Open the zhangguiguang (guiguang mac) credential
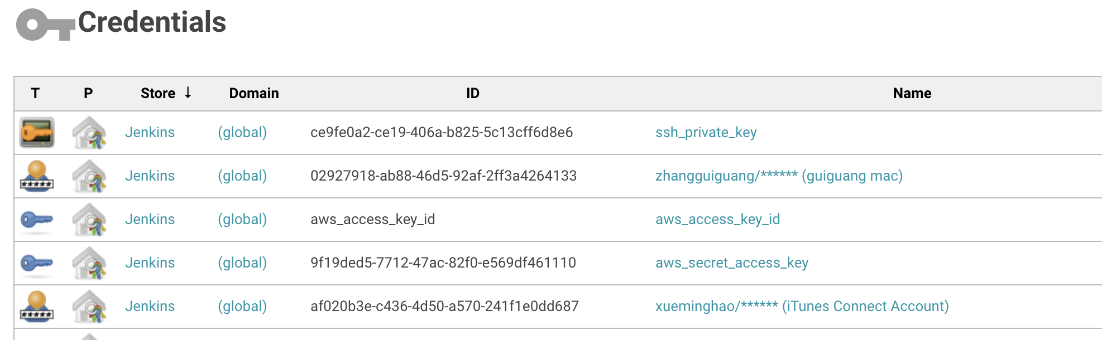Image resolution: width=1102 pixels, height=340 pixels. pos(779,176)
